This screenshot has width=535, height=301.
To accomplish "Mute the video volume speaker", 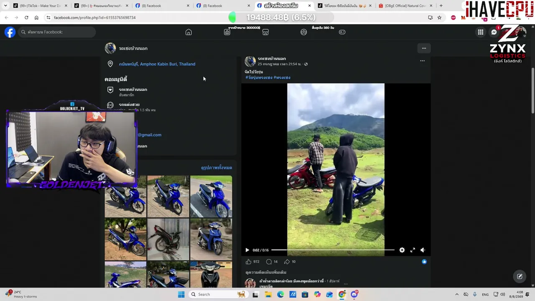I will pos(423,250).
